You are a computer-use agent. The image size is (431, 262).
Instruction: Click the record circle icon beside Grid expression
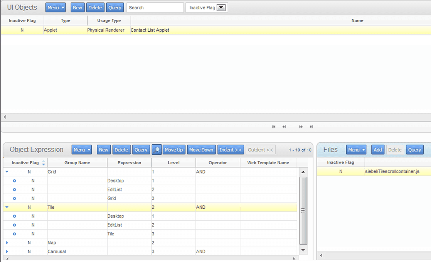14,198
